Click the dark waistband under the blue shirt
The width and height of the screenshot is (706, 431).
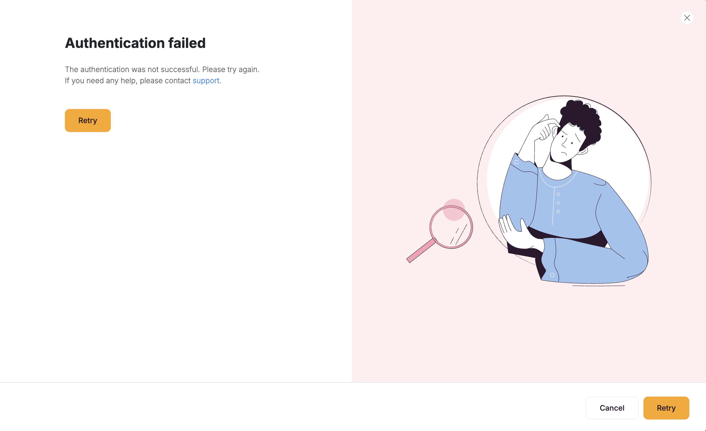[x=571, y=238]
